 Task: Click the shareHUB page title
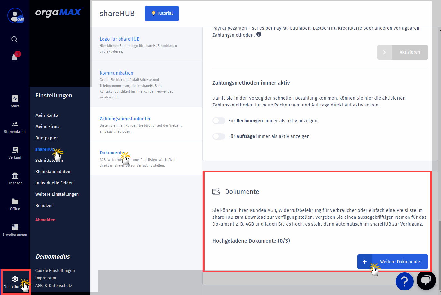[x=117, y=14]
